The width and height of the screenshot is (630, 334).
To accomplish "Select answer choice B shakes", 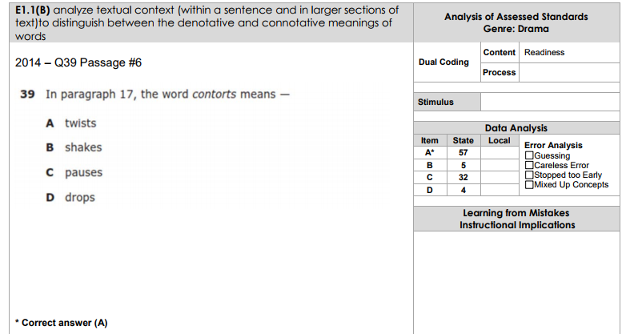I will click(x=74, y=147).
